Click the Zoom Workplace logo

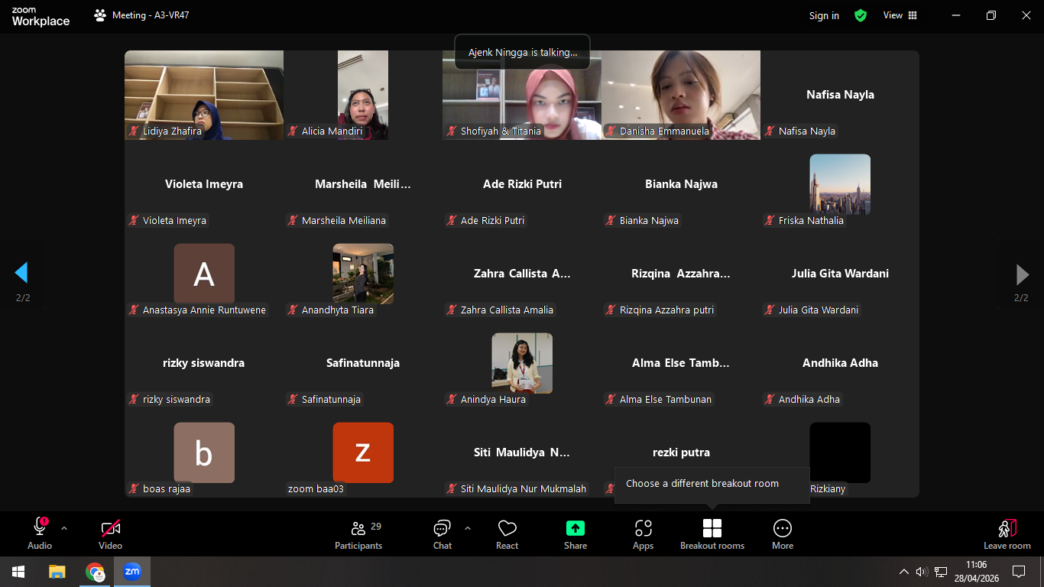tap(41, 17)
